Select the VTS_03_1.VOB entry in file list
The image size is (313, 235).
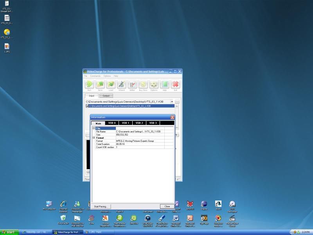tap(130, 106)
